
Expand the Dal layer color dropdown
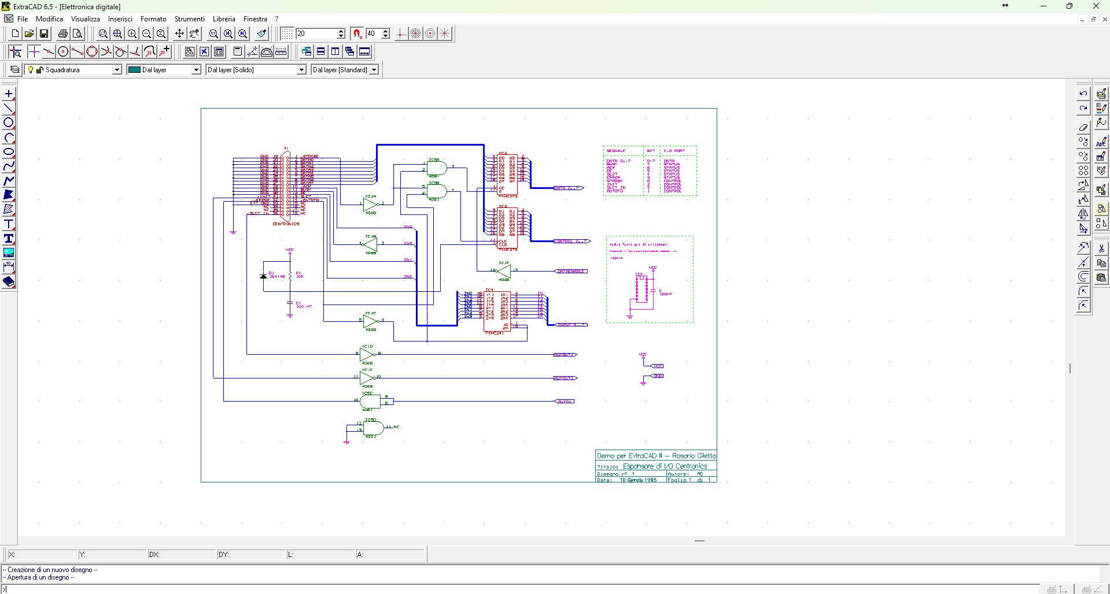click(196, 70)
